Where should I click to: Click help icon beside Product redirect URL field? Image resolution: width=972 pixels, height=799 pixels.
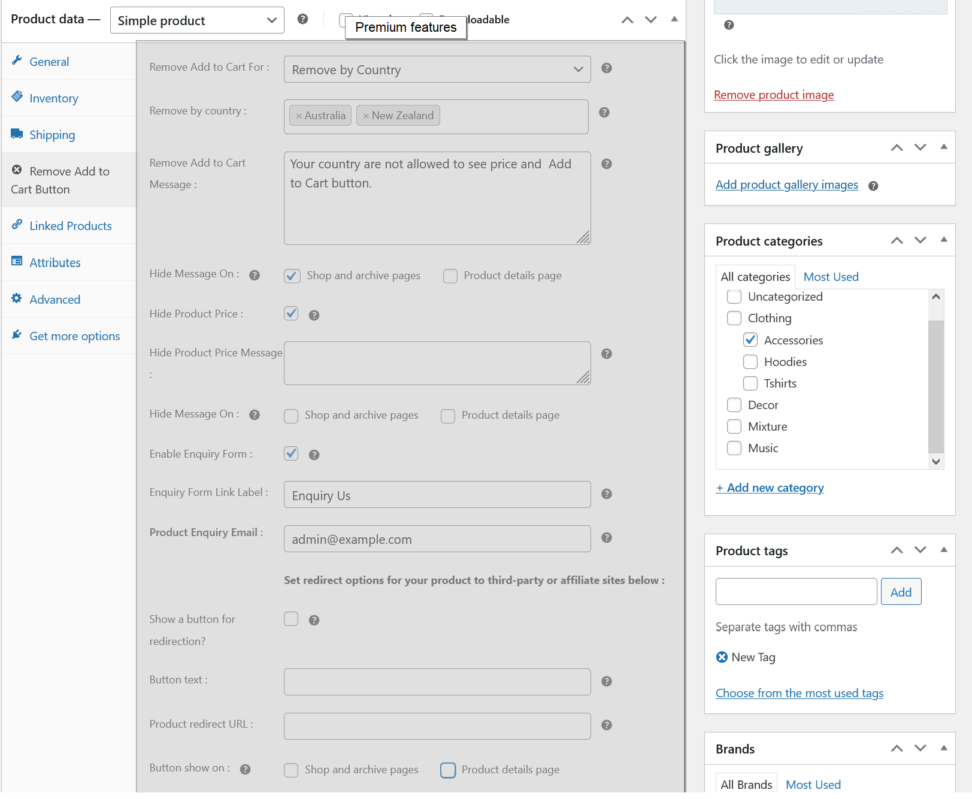(607, 725)
